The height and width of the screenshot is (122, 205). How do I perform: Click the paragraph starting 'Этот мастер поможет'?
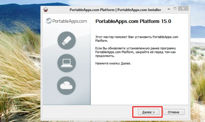(137, 39)
